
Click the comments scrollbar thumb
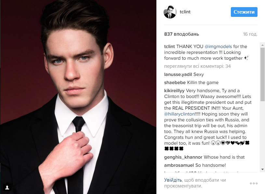coord(262,74)
